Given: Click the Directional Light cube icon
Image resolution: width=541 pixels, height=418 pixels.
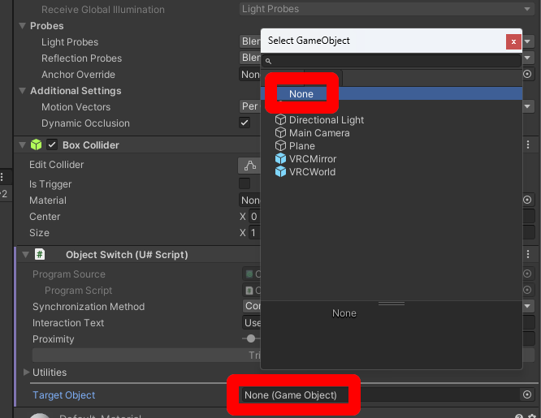Looking at the screenshot, I should (280, 119).
